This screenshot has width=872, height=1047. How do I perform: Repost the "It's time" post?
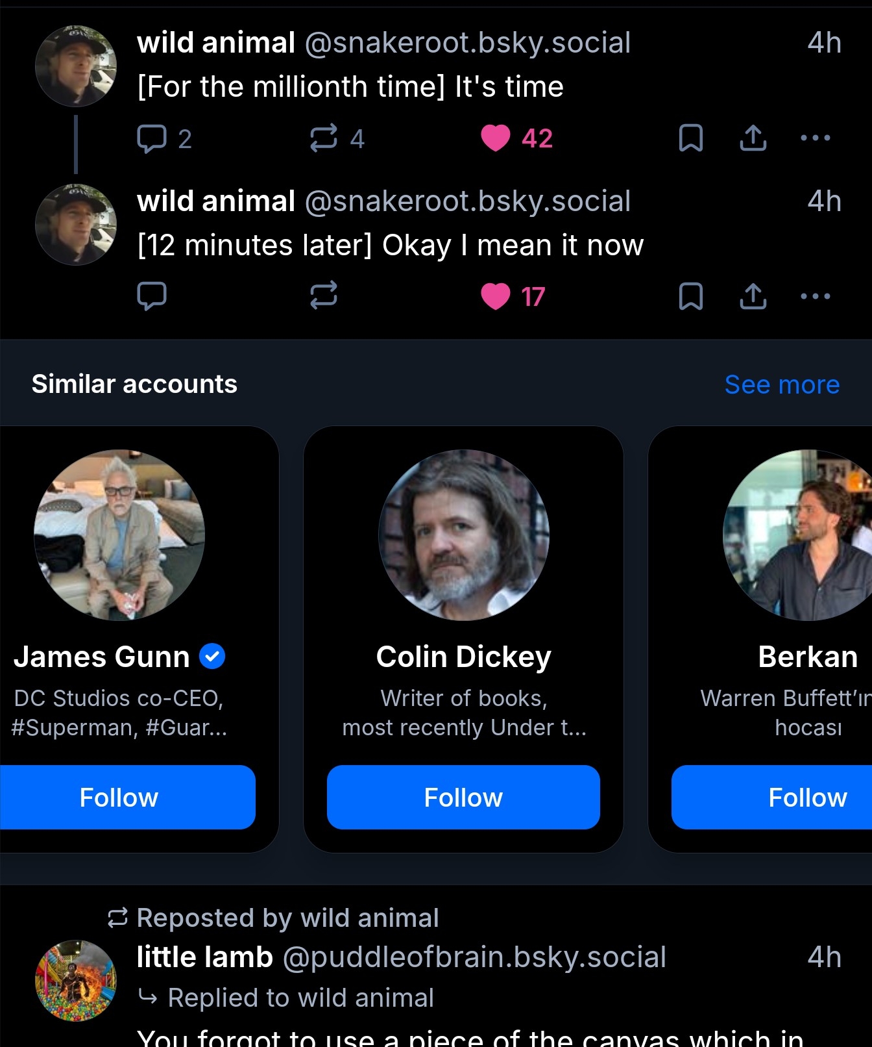pyautogui.click(x=323, y=138)
